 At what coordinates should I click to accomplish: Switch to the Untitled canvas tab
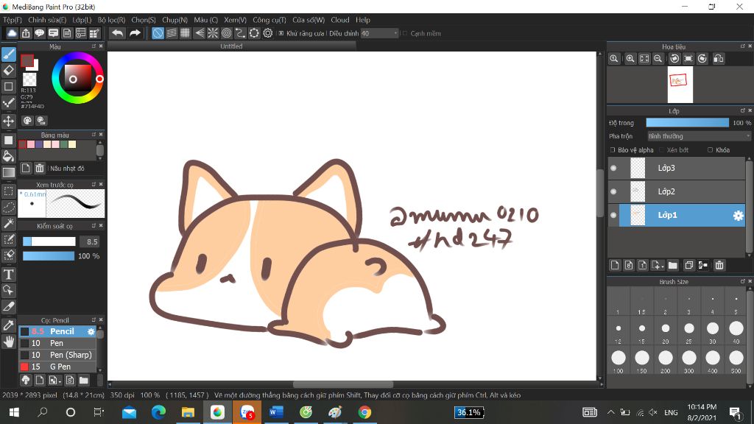click(231, 46)
